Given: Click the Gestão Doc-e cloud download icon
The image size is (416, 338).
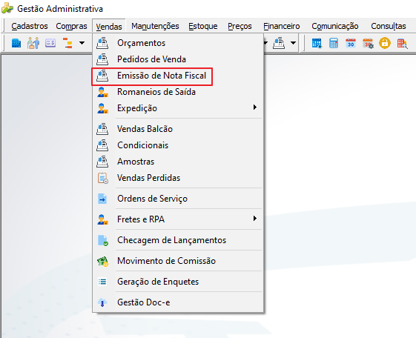Looking at the screenshot, I should point(102,302).
